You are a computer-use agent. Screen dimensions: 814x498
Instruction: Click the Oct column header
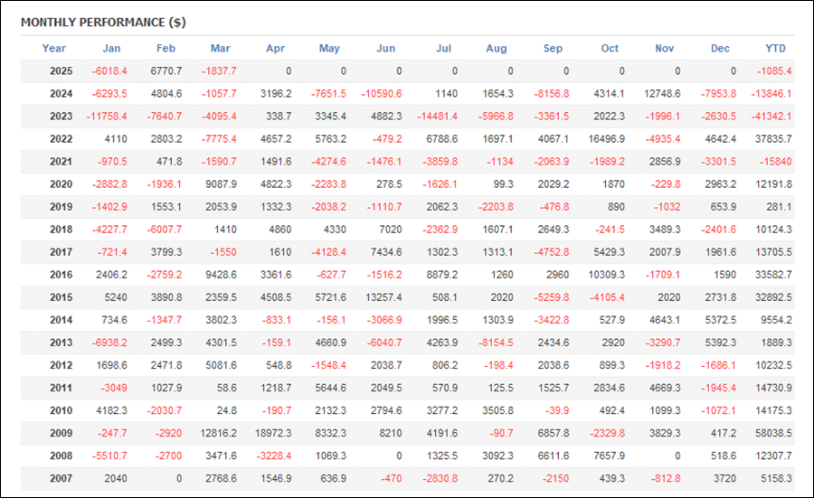[x=610, y=48]
